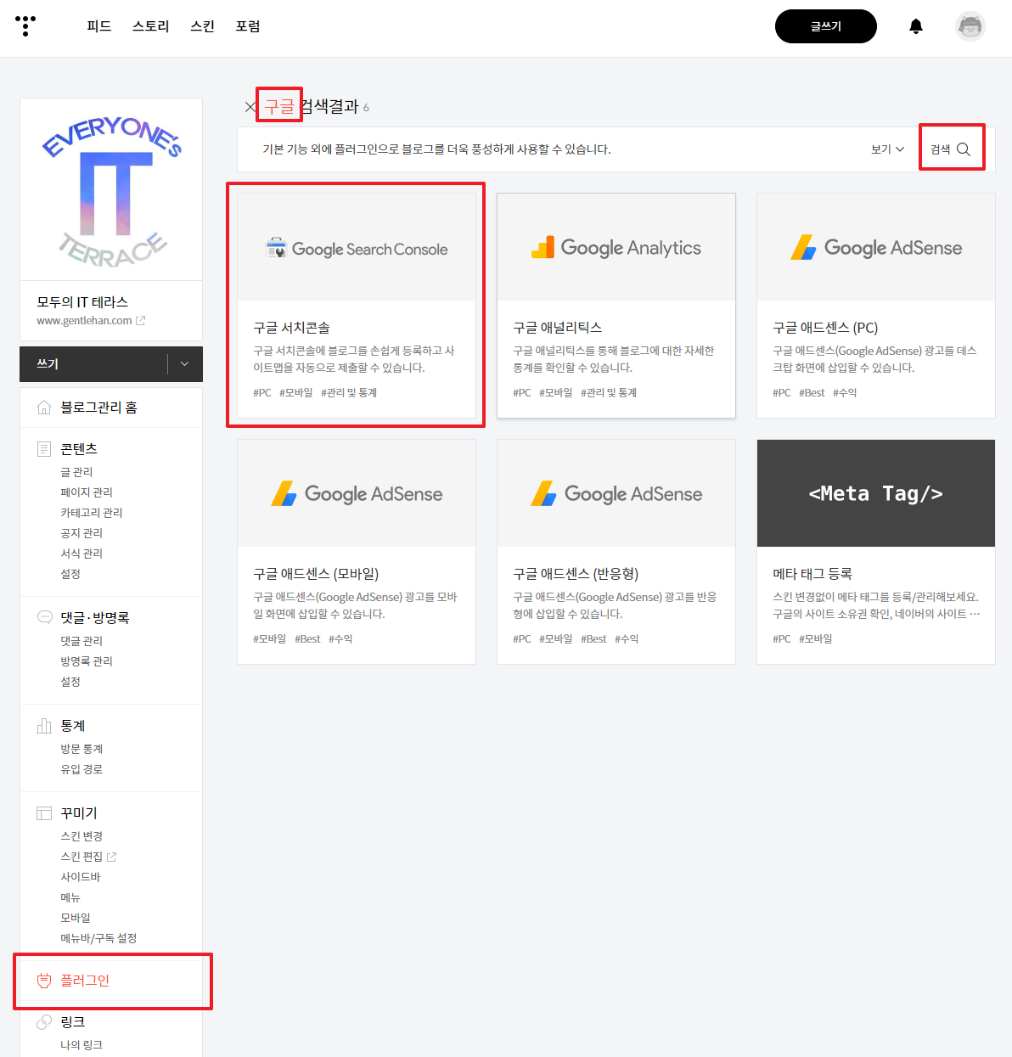The image size is (1012, 1057).
Task: Click the 구글 애널리틱스 plugin title
Action: point(557,328)
